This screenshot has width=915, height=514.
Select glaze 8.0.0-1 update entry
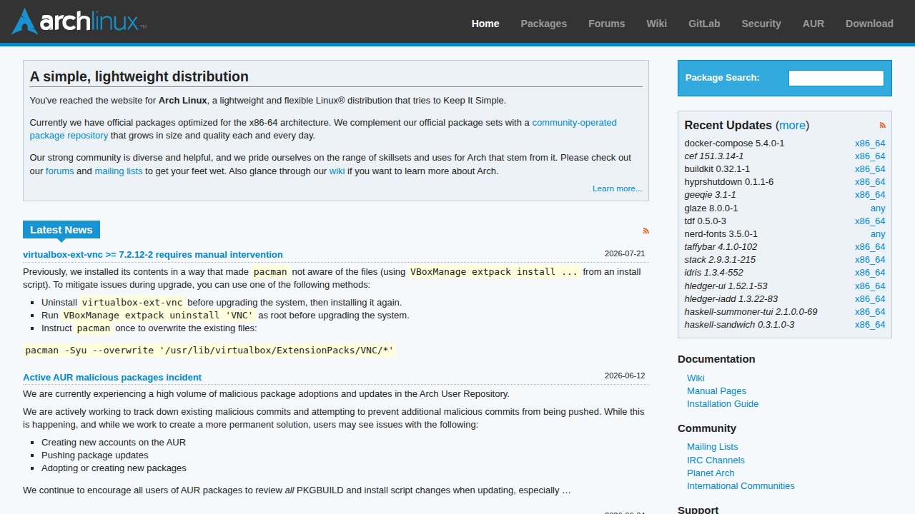[x=711, y=208]
